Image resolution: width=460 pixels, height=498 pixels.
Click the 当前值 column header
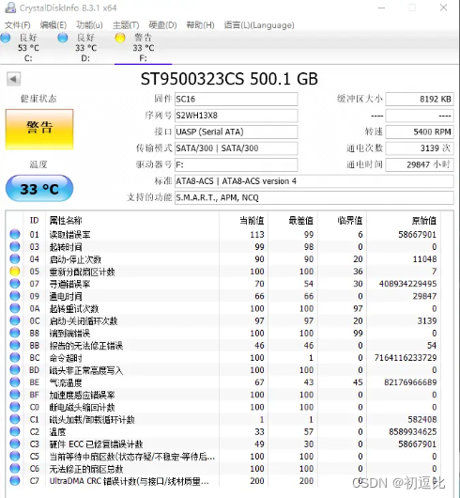pos(243,221)
